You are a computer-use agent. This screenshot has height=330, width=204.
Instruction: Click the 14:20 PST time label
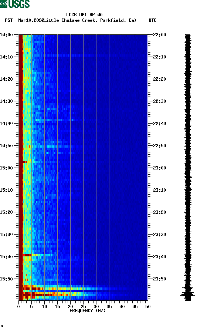(x=6, y=79)
